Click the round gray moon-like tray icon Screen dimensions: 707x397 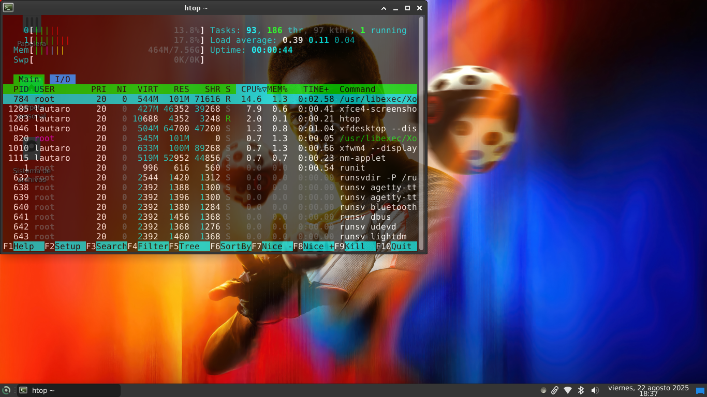click(x=543, y=390)
